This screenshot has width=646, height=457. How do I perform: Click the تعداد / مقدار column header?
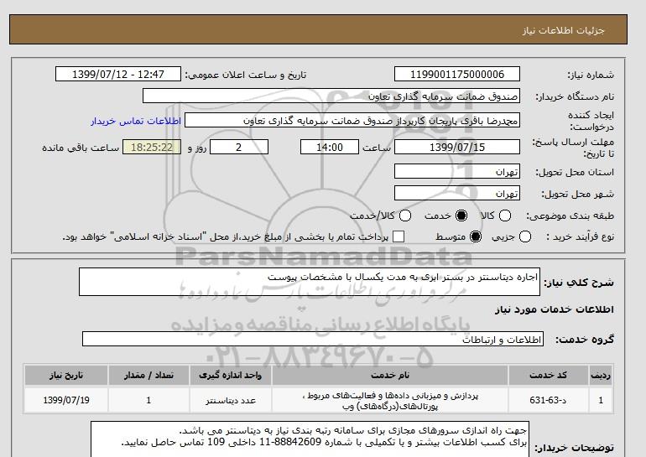[148, 375]
